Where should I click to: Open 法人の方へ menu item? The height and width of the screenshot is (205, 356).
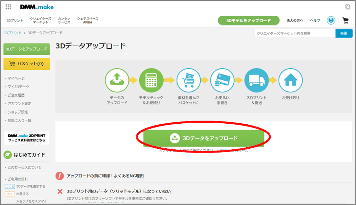(295, 20)
